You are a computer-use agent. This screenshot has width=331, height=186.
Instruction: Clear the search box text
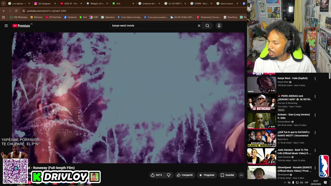tap(199, 26)
